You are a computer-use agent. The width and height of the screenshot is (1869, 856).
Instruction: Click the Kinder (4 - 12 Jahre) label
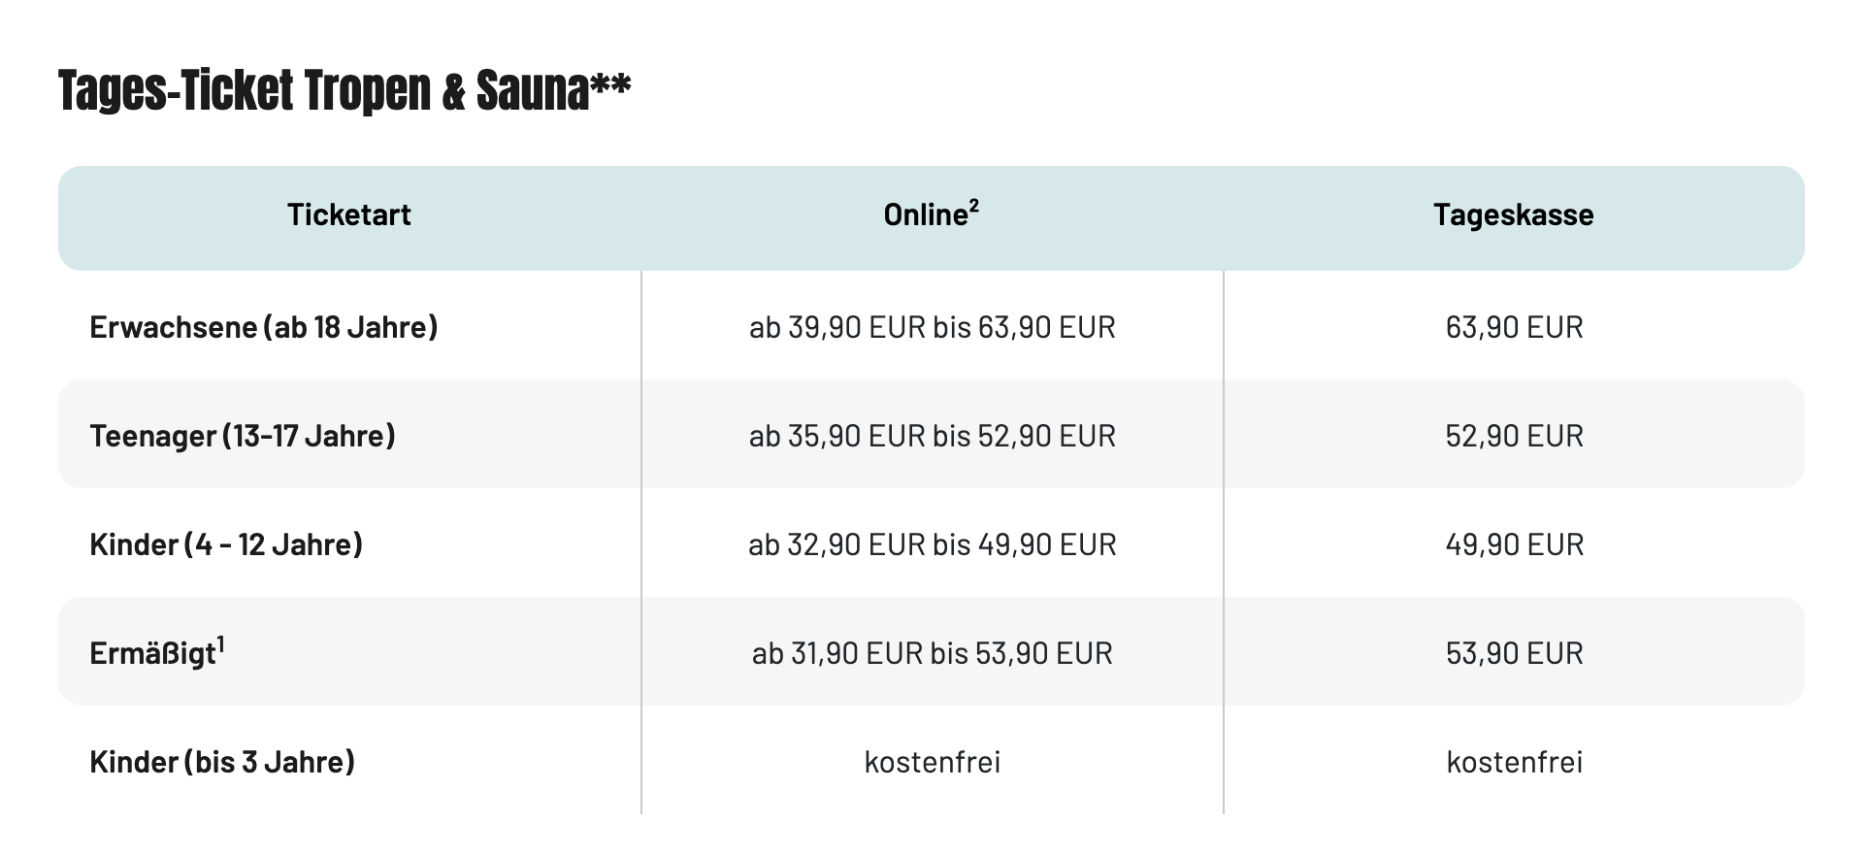coord(226,544)
